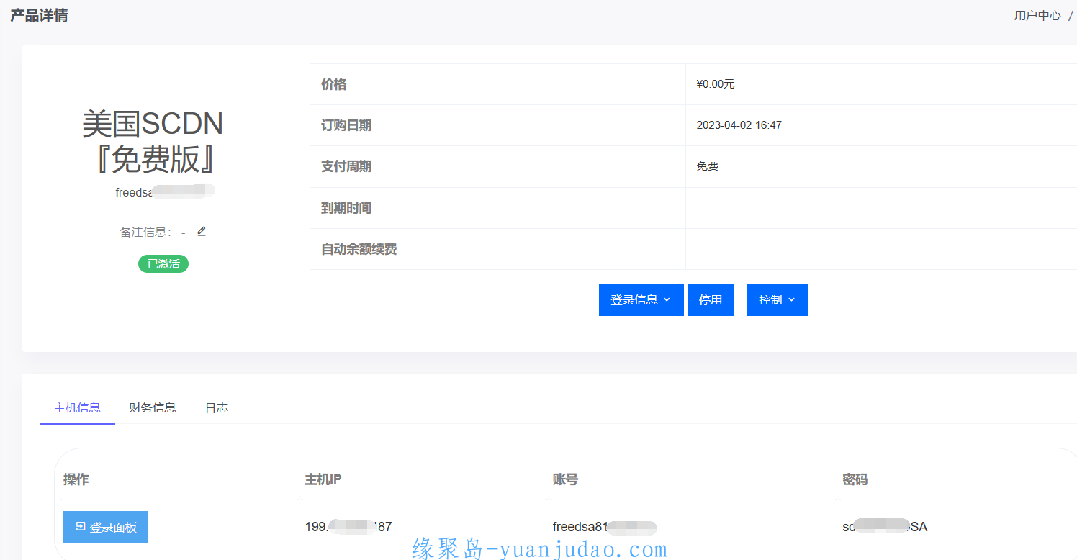Select the password value ending in SA
The image size is (1077, 560).
tap(885, 527)
